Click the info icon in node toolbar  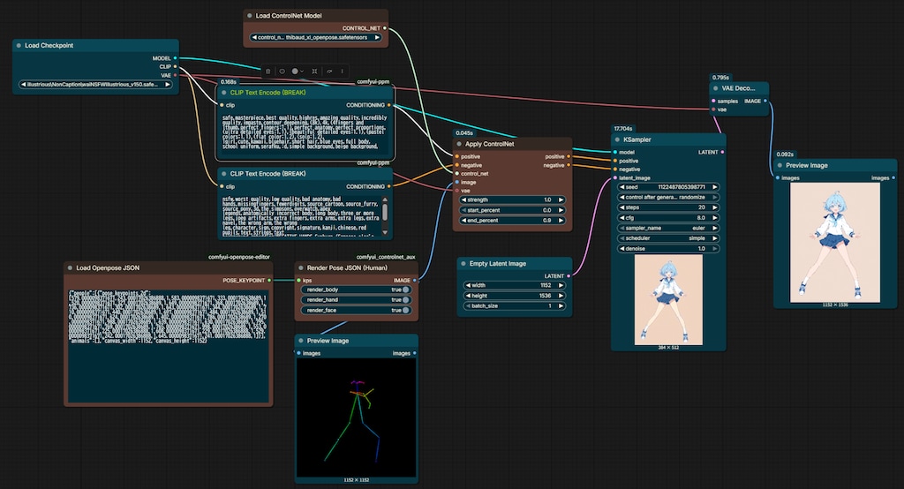pyautogui.click(x=282, y=71)
